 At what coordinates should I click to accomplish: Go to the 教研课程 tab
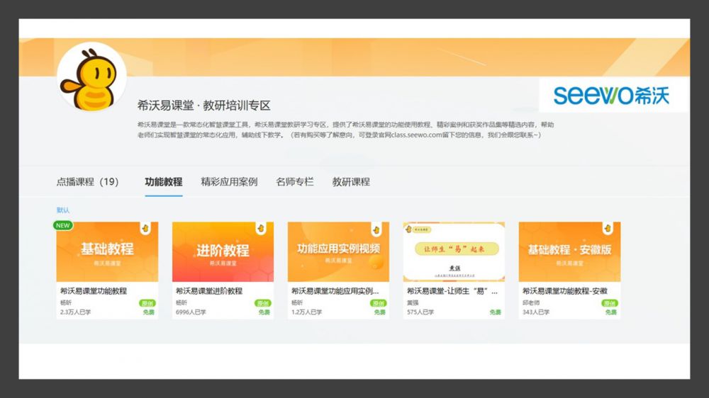(x=351, y=182)
